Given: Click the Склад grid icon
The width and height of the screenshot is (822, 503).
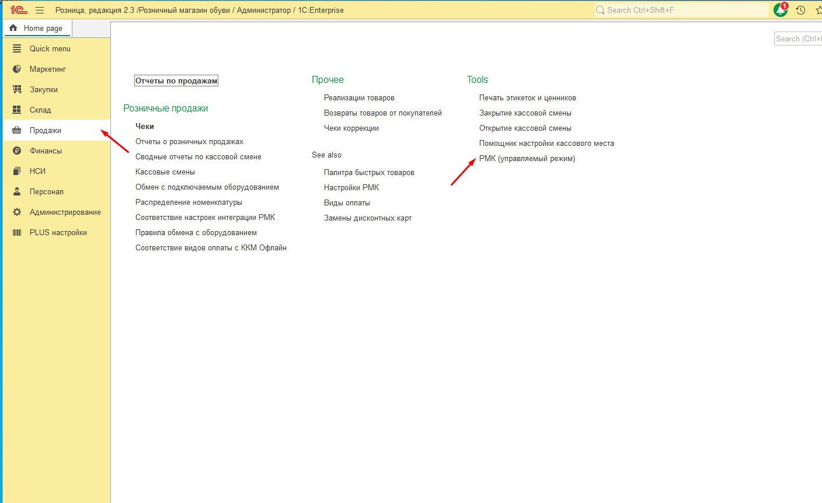Looking at the screenshot, I should 17,110.
